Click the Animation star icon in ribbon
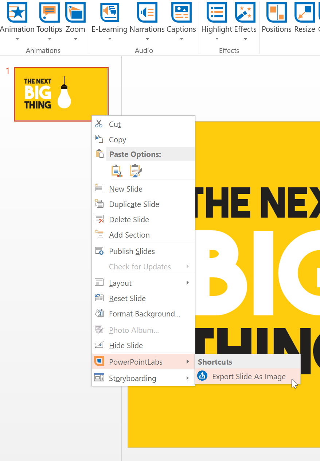The height and width of the screenshot is (461, 320). [x=17, y=12]
